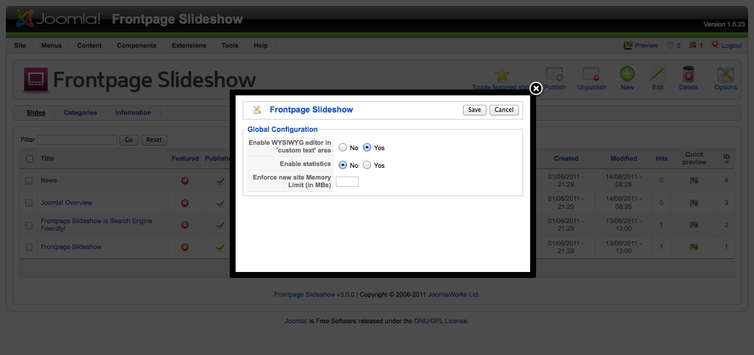Viewport: 754px width, 355px height.
Task: Select Yes for Enable statistics
Action: (x=367, y=165)
